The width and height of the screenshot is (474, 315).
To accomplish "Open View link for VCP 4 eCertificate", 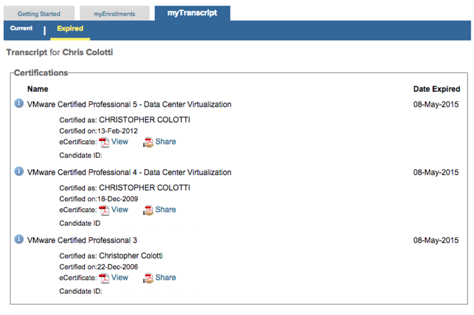I will click(120, 209).
